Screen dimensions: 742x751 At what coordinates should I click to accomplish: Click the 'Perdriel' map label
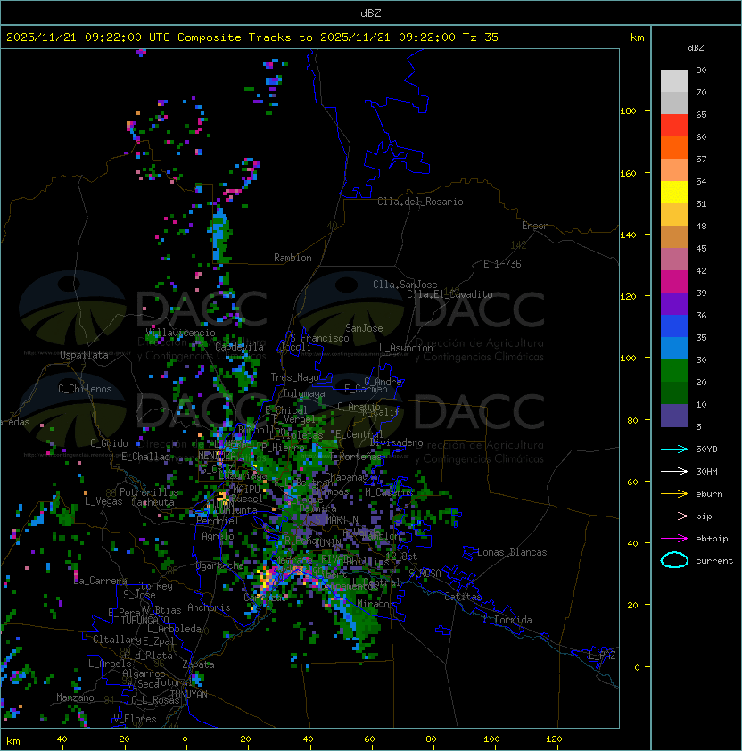[x=218, y=521]
